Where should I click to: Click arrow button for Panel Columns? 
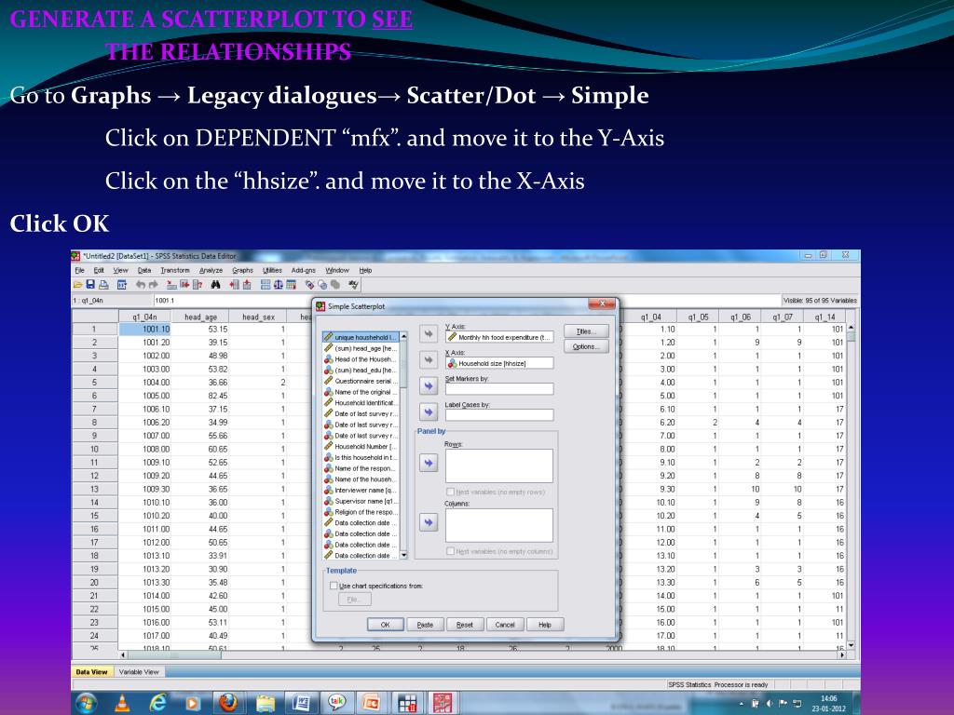tap(429, 522)
